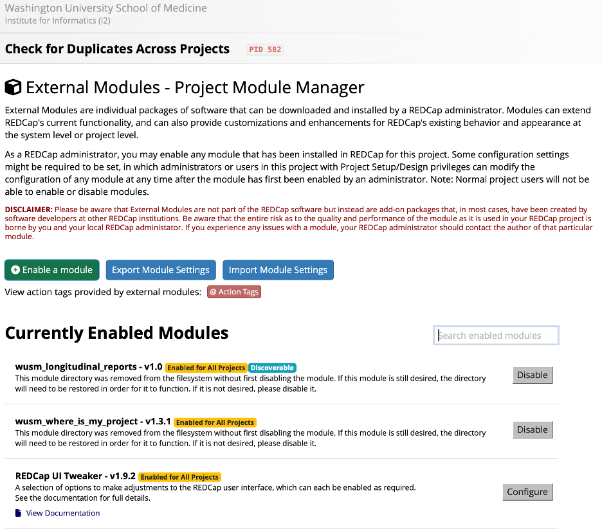Click the cube icon next to External Modules heading
Viewport: 602px width, 531px height.
(13, 87)
